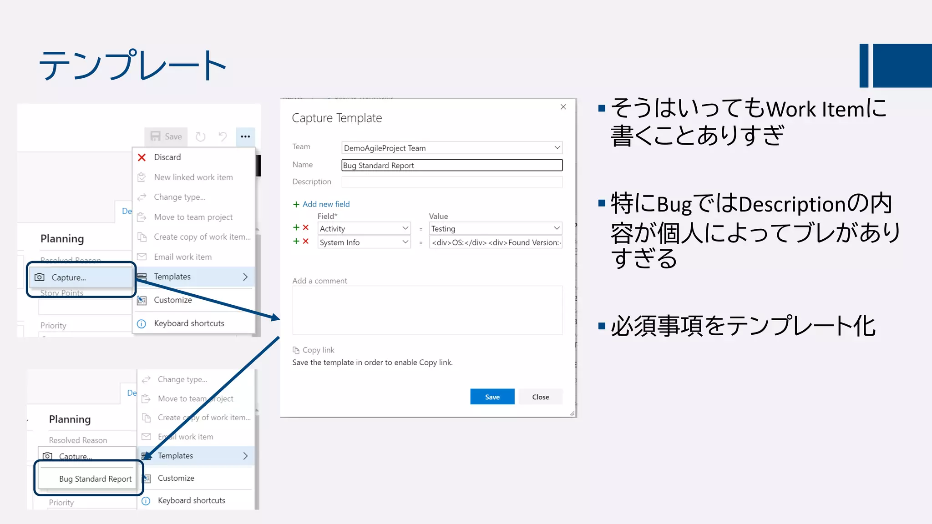The height and width of the screenshot is (524, 932).
Task: Click the Description input field
Action: 452,182
